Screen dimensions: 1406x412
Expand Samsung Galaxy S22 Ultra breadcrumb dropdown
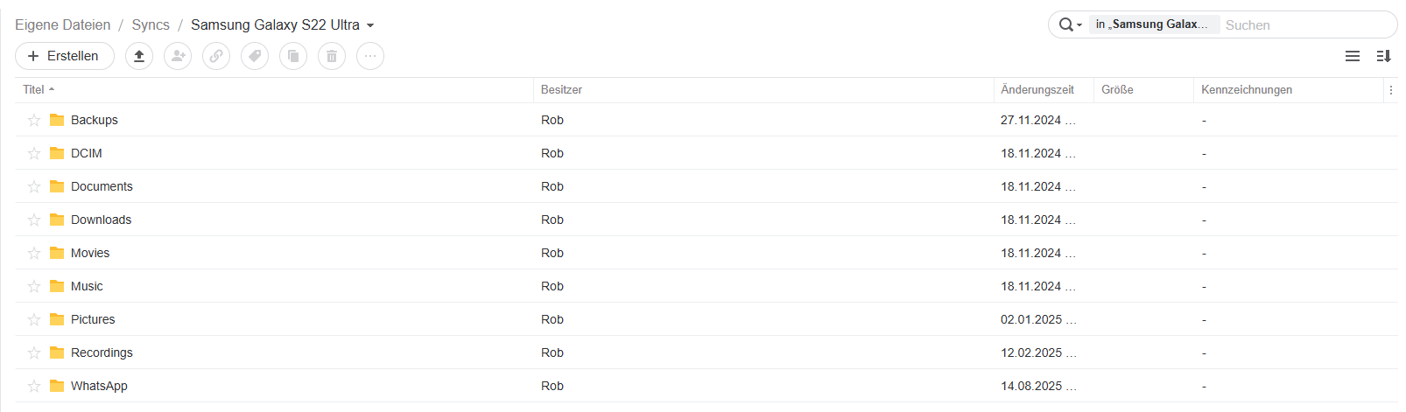click(x=370, y=25)
